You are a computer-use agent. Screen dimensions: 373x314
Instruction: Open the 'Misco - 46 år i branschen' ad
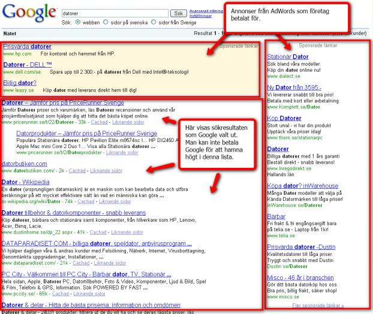(300, 277)
